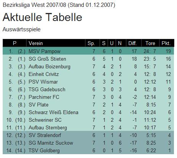Viewport: 177px width, 158px height.
Task: Select Parchimer FC row
Action: pos(88,97)
